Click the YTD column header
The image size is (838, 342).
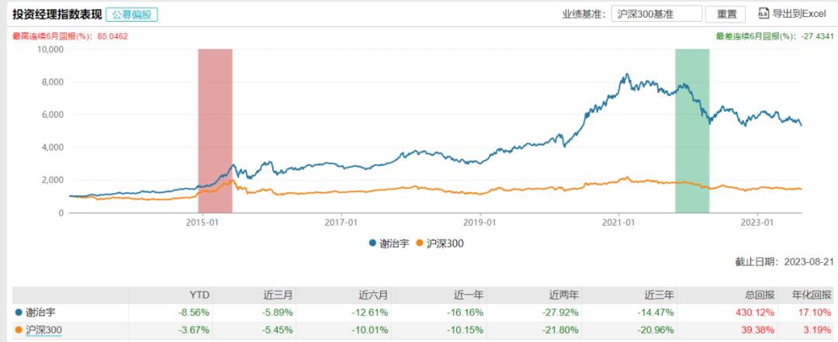[199, 294]
